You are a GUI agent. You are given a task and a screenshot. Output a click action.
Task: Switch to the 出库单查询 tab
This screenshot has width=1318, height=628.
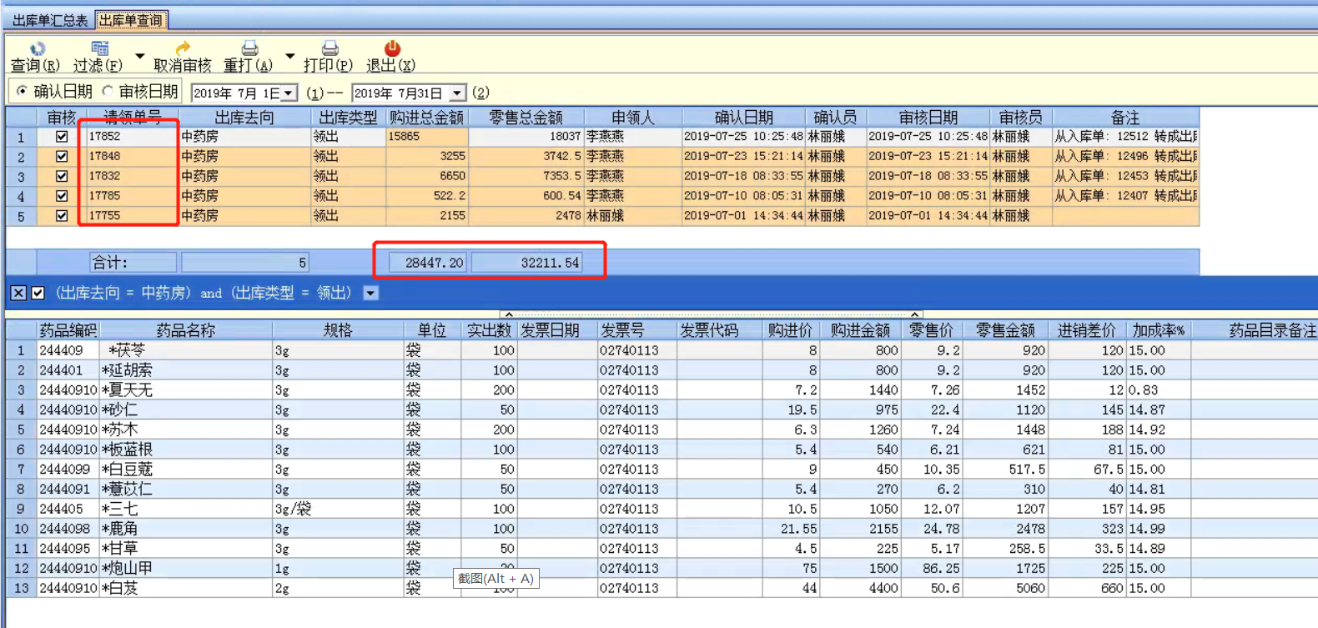pos(131,20)
